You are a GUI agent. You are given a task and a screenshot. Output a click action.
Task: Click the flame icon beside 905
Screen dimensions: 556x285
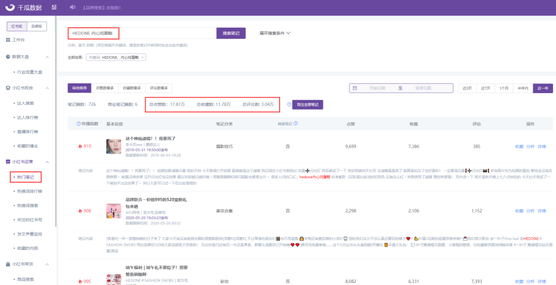pos(80,281)
